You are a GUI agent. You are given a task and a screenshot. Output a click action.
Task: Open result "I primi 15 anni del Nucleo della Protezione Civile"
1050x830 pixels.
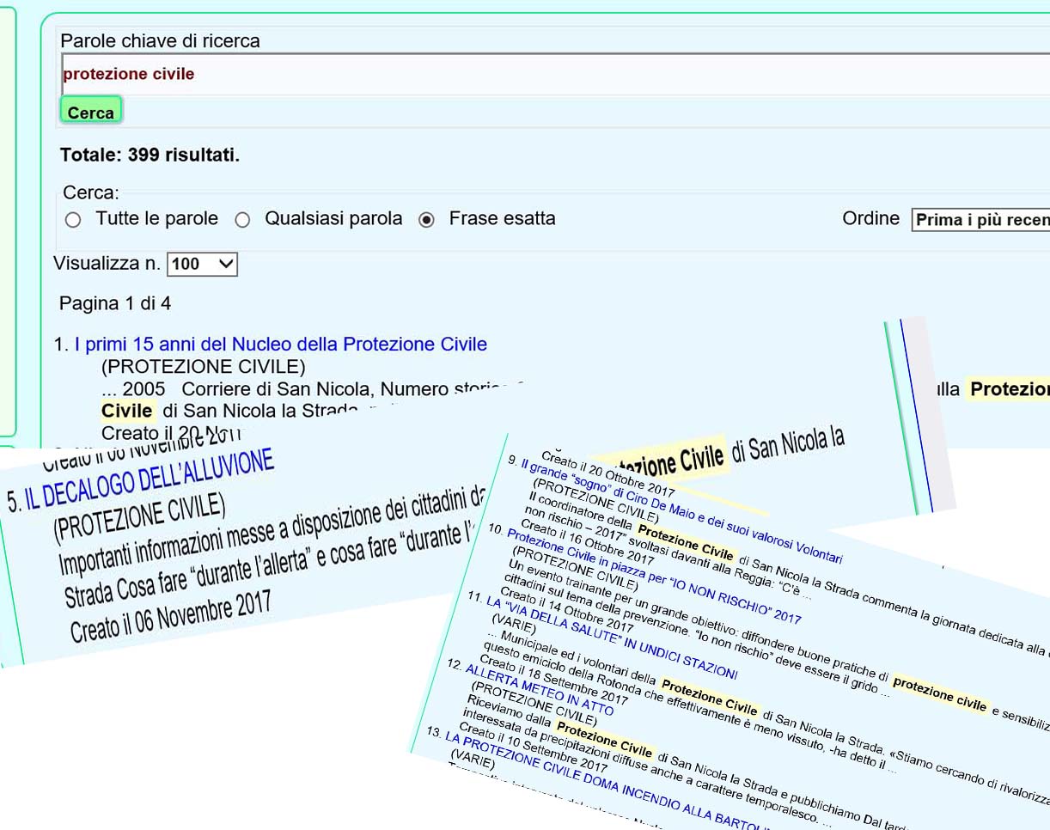coord(281,345)
